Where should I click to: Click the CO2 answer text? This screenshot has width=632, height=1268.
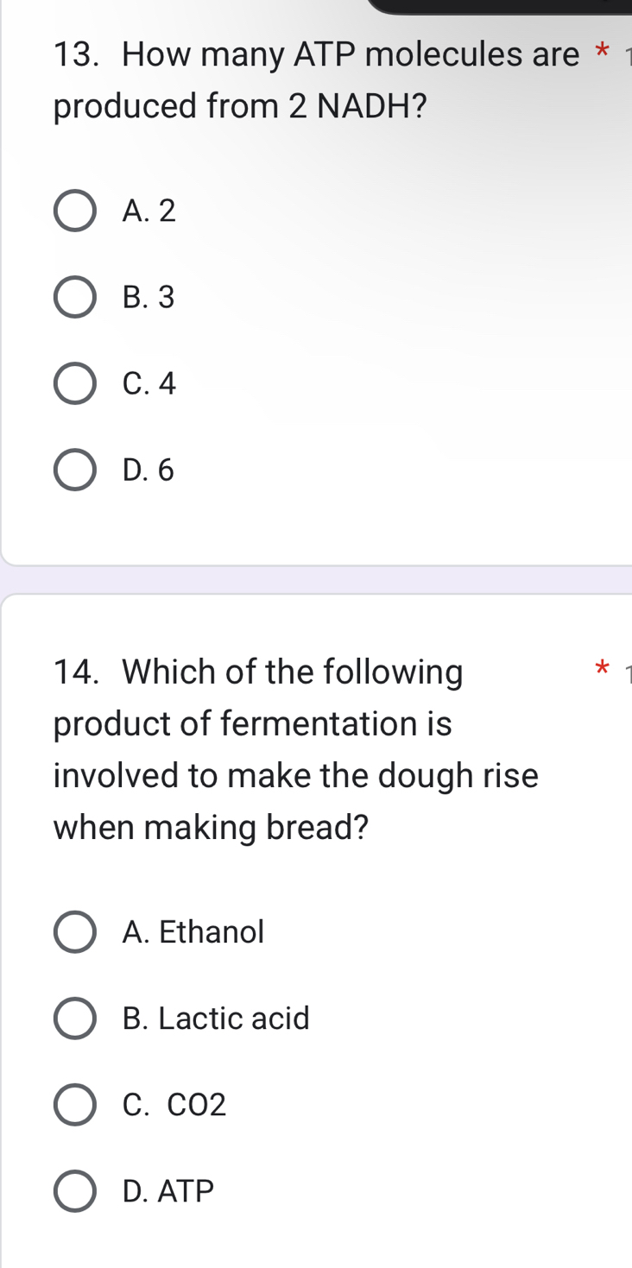(174, 1105)
